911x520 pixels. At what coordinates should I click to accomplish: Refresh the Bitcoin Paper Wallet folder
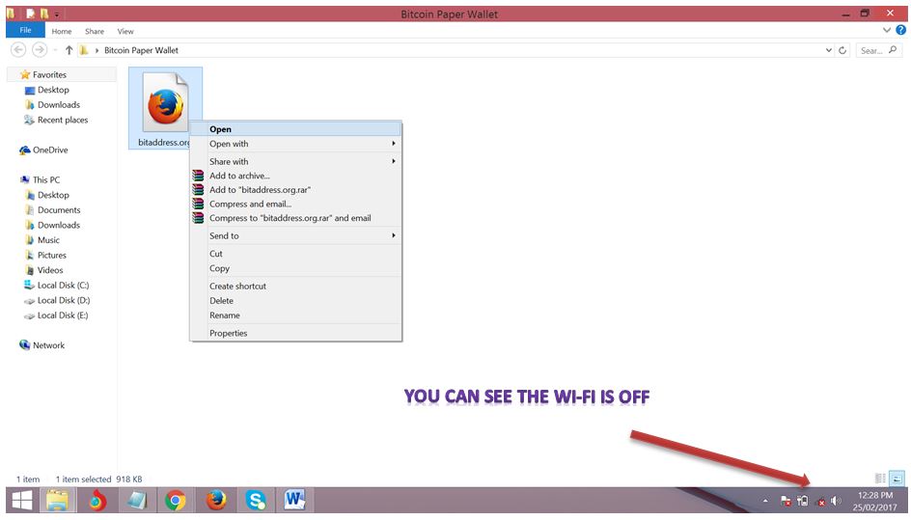842,50
